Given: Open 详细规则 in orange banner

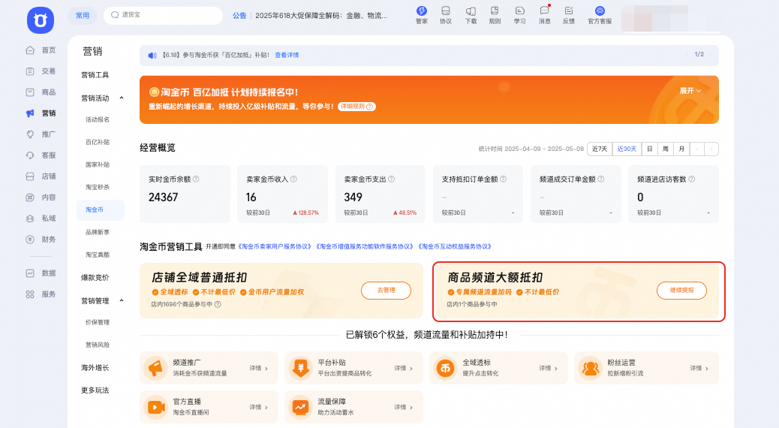Looking at the screenshot, I should (x=356, y=107).
